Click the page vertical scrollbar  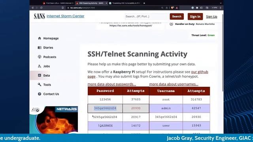coord(223,53)
